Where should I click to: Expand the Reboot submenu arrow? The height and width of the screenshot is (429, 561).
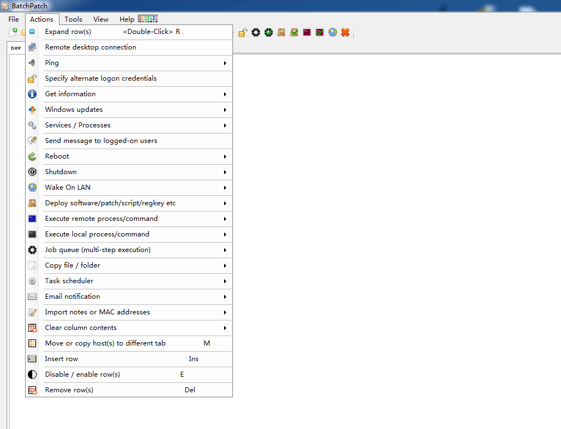[x=225, y=156]
